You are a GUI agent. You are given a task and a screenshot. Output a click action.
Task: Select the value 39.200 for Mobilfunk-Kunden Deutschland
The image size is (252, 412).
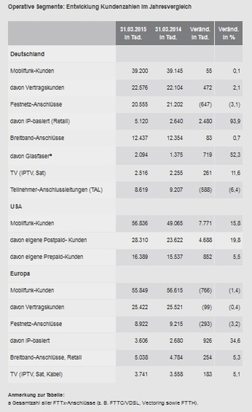pos(140,71)
